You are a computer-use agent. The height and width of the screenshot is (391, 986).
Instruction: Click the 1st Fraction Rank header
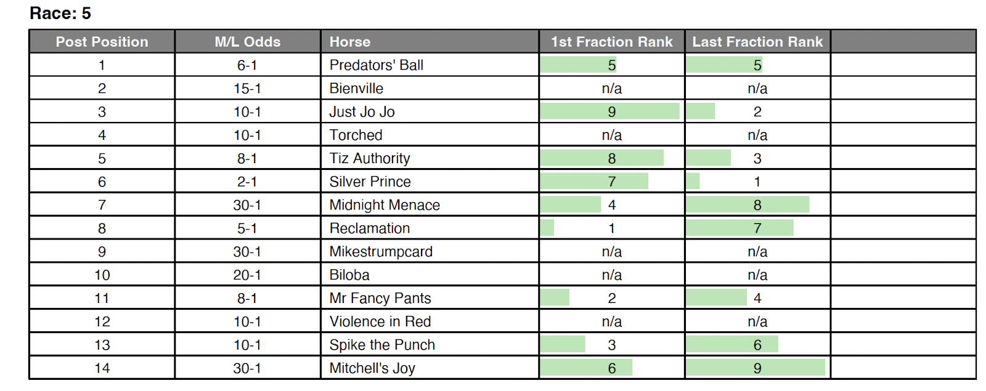(x=611, y=42)
